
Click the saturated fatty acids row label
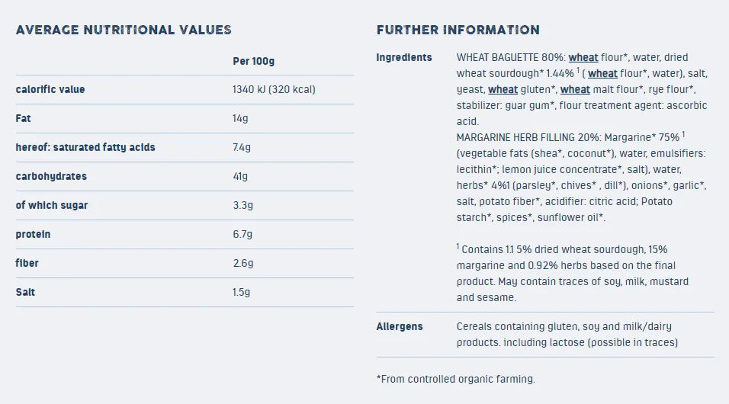coord(85,147)
